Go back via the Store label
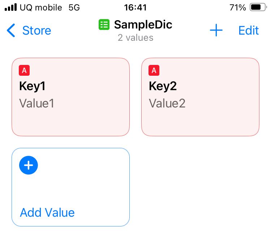The height and width of the screenshot is (238, 271). pyautogui.click(x=36, y=31)
